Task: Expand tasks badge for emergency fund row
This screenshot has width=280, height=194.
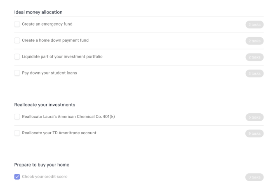Action: 254,25
